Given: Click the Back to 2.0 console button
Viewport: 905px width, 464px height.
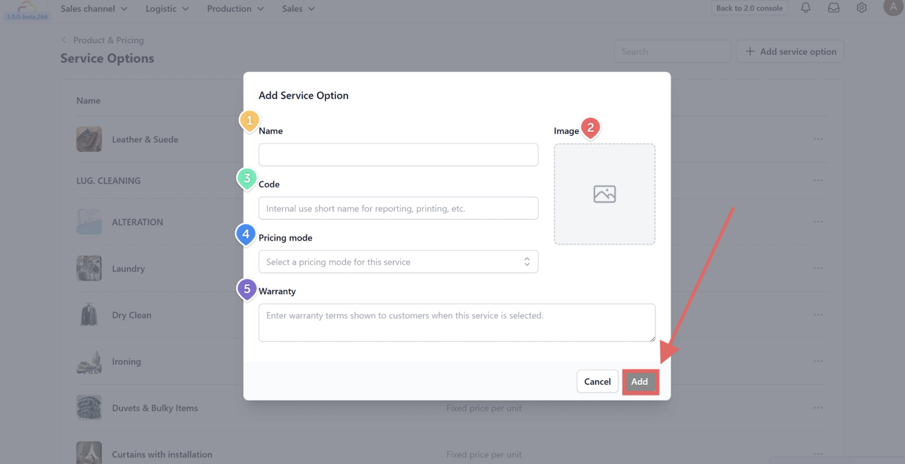Looking at the screenshot, I should [749, 8].
